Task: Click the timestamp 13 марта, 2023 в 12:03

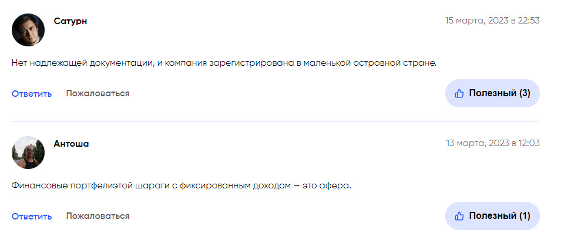Action: tap(493, 143)
